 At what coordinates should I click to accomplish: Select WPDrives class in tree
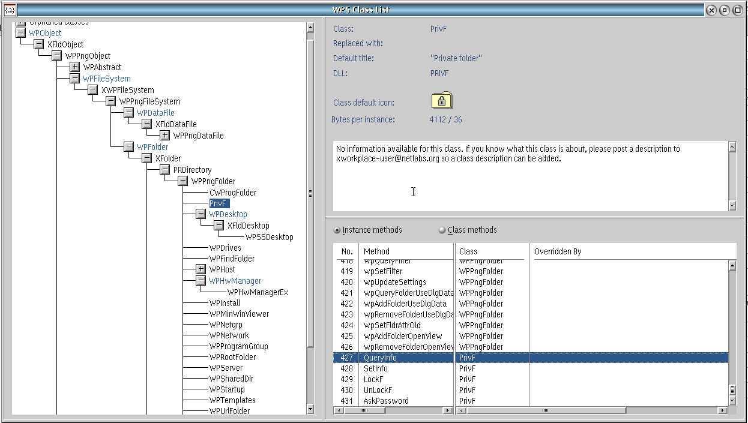225,248
